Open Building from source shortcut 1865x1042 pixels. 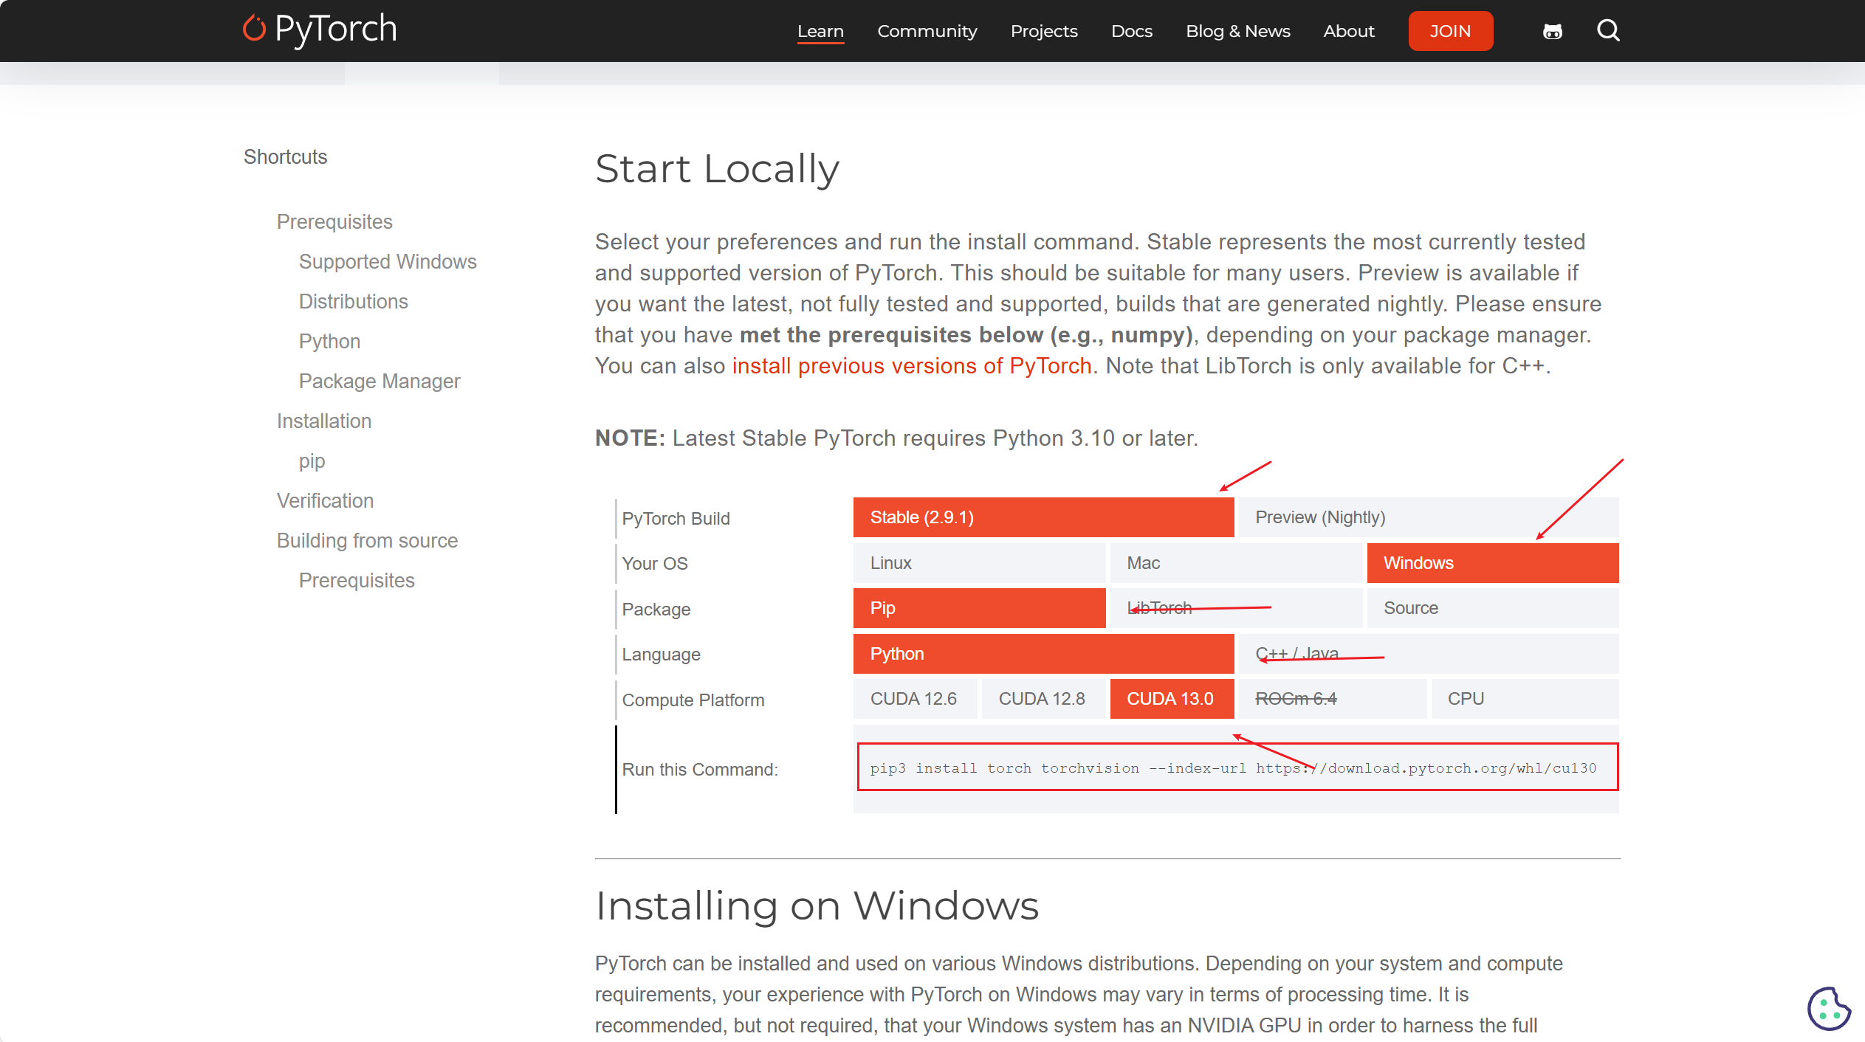coord(367,541)
